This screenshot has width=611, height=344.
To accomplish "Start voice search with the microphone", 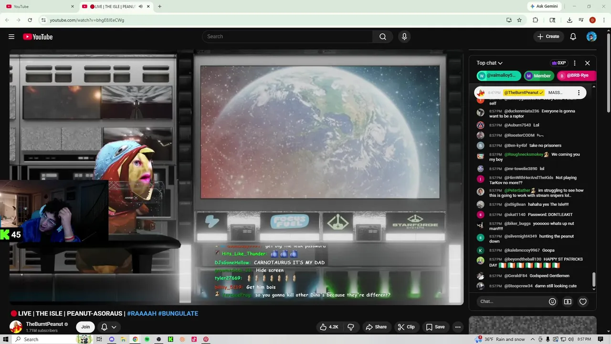I will point(404,37).
